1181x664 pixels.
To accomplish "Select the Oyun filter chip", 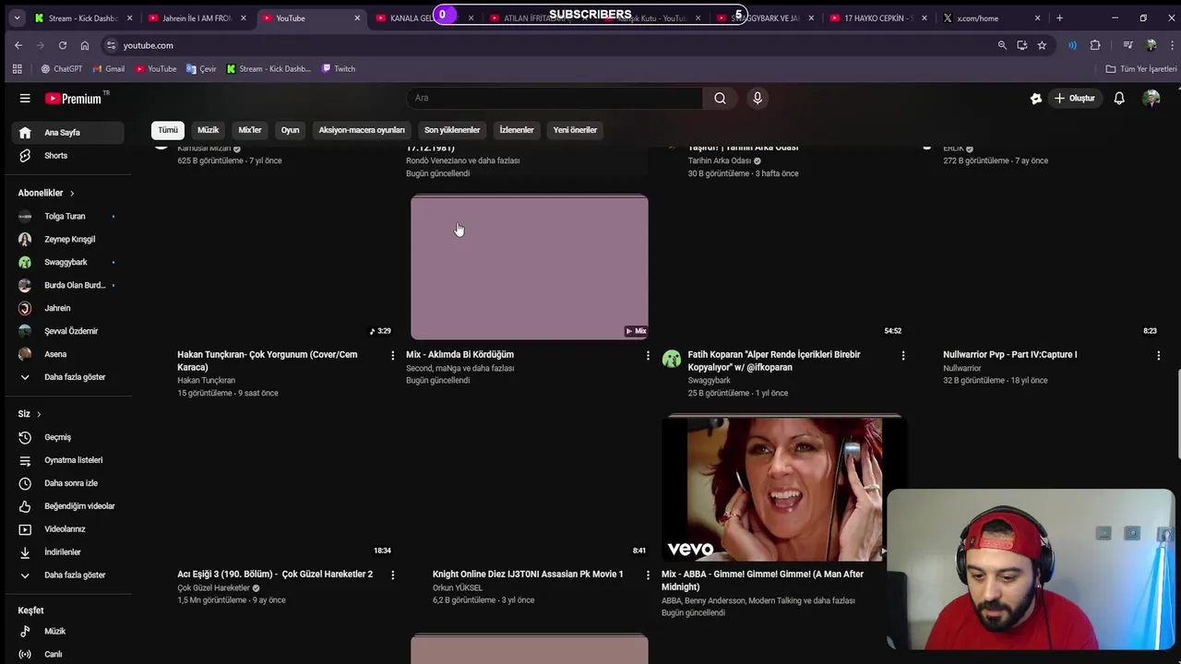I will point(290,130).
